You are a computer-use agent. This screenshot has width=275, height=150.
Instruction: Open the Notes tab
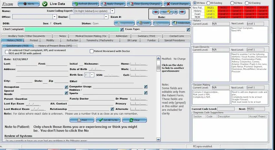(62, 36)
